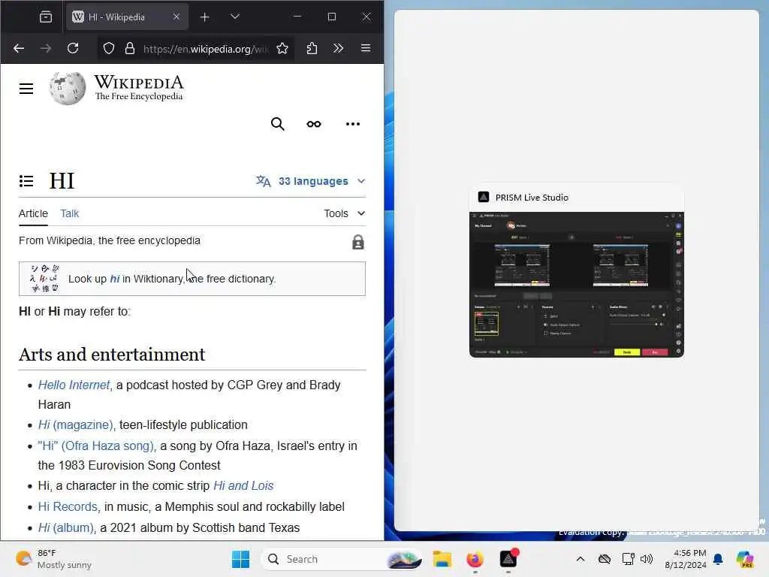Open the shield tracking protection icon
The image size is (769, 577).
(x=108, y=48)
